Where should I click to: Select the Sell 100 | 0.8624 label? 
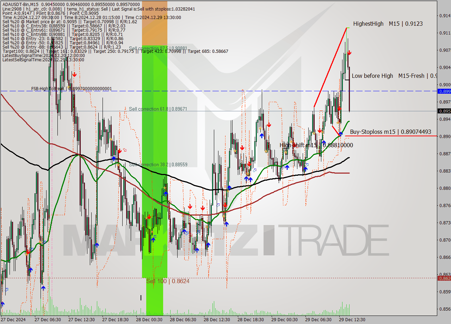click(168, 281)
